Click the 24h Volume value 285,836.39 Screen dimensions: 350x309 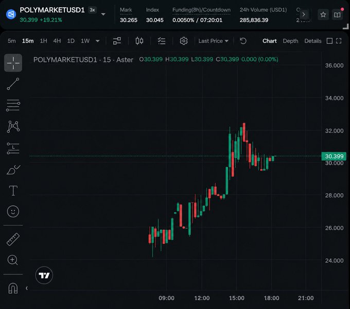pyautogui.click(x=254, y=20)
